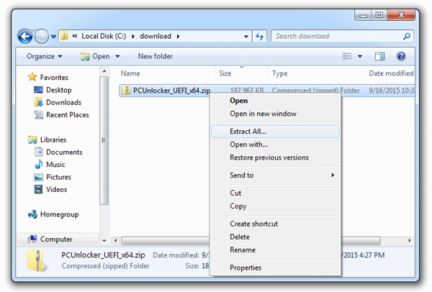Select Properties in the context menu

pos(245,268)
